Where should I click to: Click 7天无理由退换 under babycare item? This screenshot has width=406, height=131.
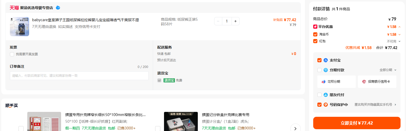tap(44, 27)
